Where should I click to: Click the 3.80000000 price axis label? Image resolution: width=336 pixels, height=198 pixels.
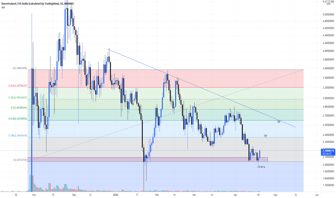pos(328,59)
